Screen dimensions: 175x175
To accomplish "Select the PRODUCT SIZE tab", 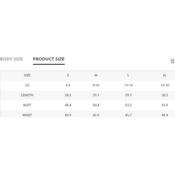I will [49, 59].
